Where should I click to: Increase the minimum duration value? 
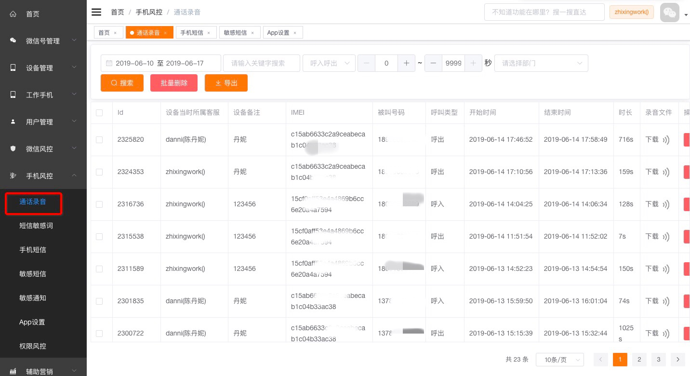tap(406, 63)
